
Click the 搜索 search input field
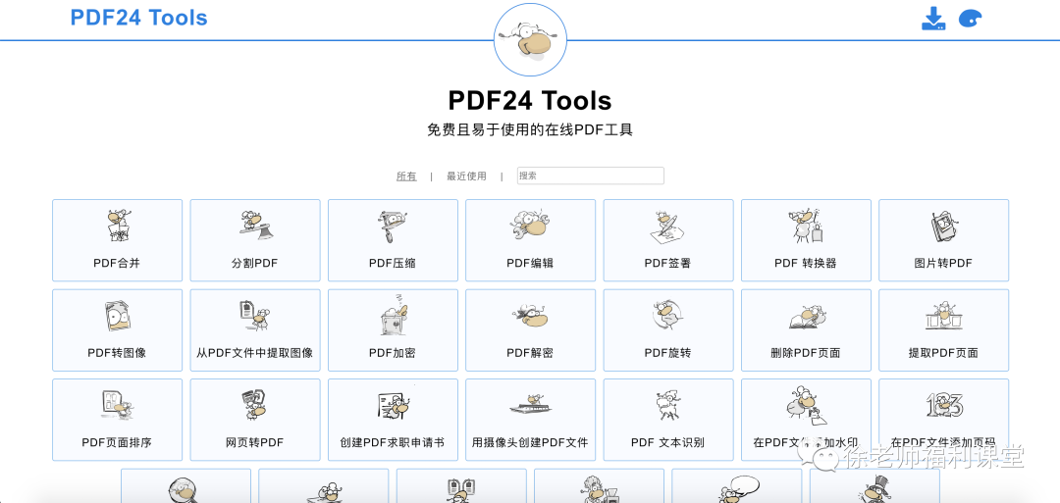tap(590, 176)
